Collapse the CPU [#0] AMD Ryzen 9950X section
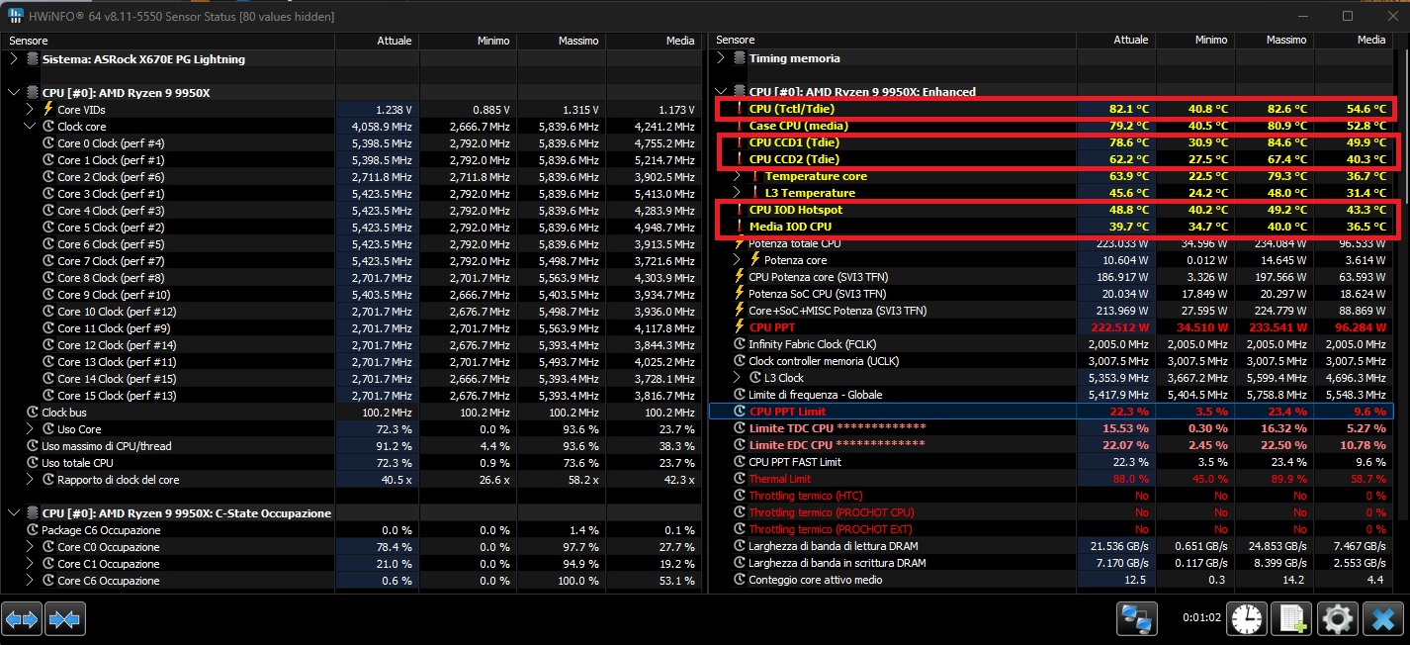 tap(14, 93)
